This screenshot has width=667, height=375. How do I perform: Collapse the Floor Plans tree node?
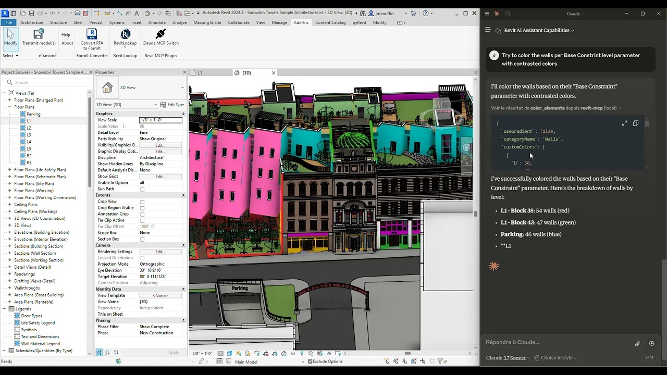(9, 107)
